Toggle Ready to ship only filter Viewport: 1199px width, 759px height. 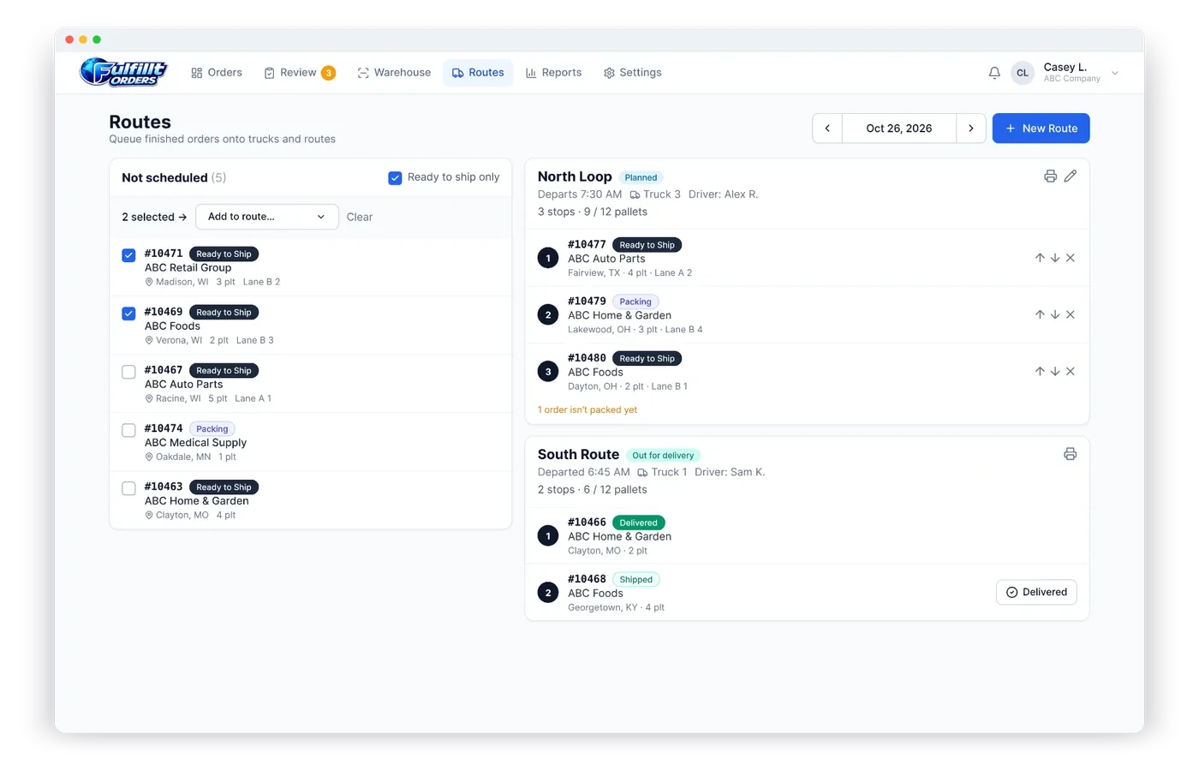(x=395, y=177)
